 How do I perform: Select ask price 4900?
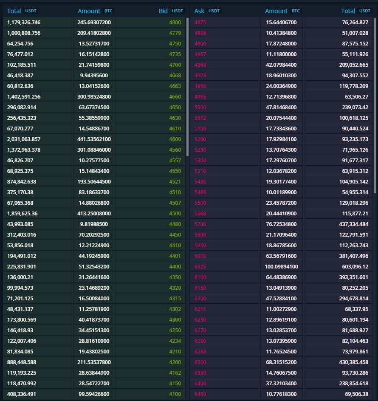coord(200,43)
